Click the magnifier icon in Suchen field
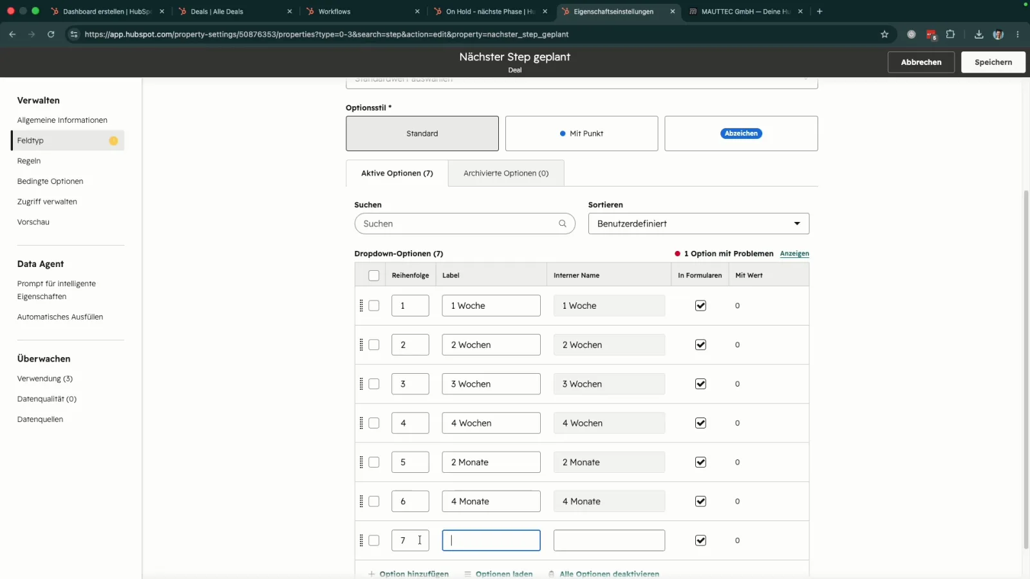The width and height of the screenshot is (1030, 579). pos(563,223)
